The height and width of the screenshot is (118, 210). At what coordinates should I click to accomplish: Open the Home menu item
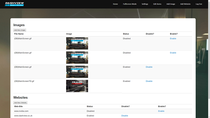(115, 4)
